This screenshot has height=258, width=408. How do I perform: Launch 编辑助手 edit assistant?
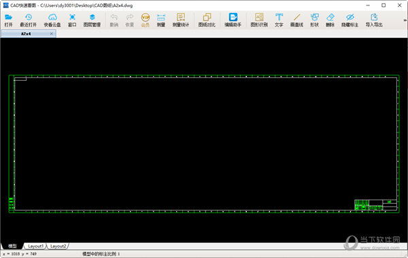coord(233,20)
